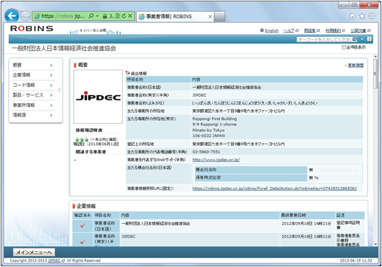
Task: Open browser tools gear icon
Action: (372, 16)
